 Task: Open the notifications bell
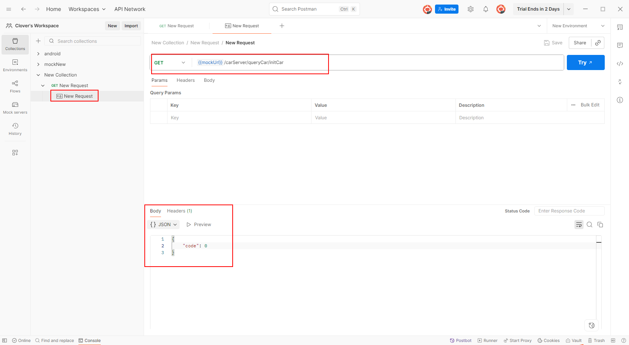tap(486, 9)
